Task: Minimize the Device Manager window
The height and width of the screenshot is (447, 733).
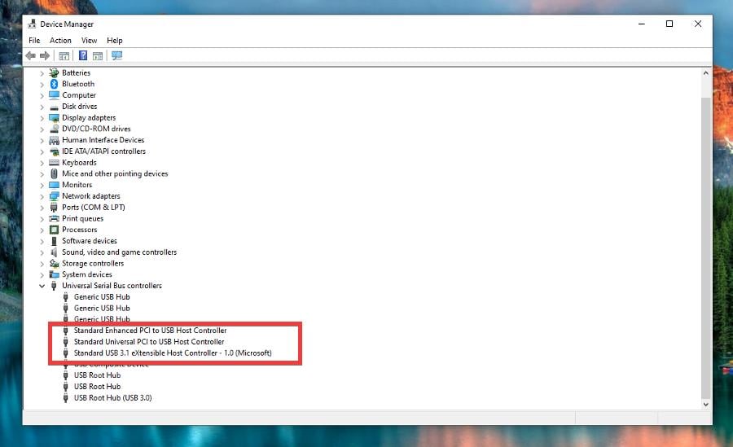Action: click(x=642, y=24)
